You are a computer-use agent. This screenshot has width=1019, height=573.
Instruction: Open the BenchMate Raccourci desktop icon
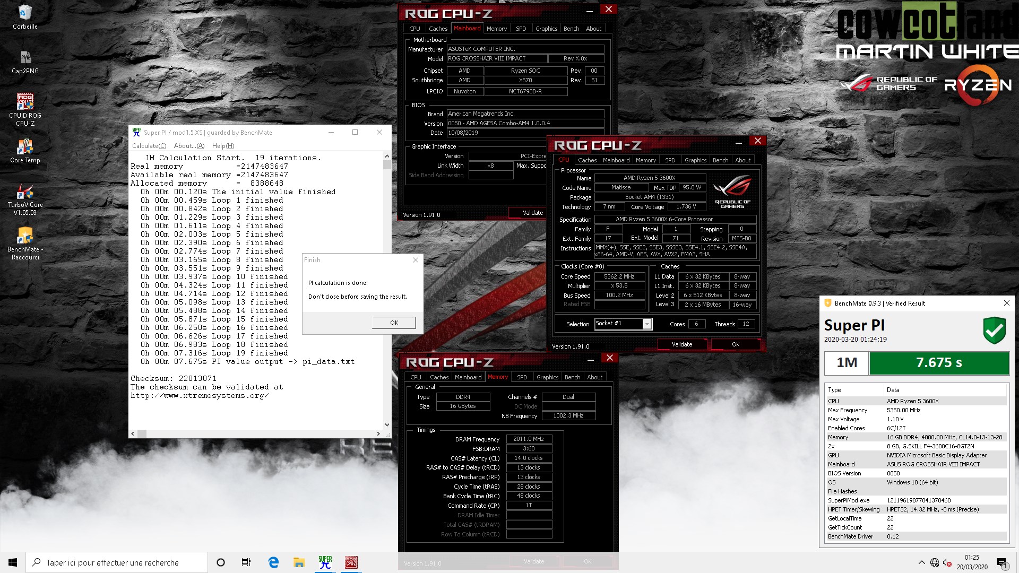pos(25,244)
